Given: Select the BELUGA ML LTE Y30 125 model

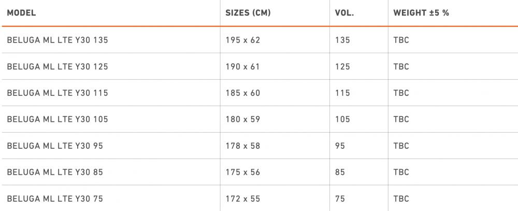Looking at the screenshot, I should pyautogui.click(x=57, y=66).
